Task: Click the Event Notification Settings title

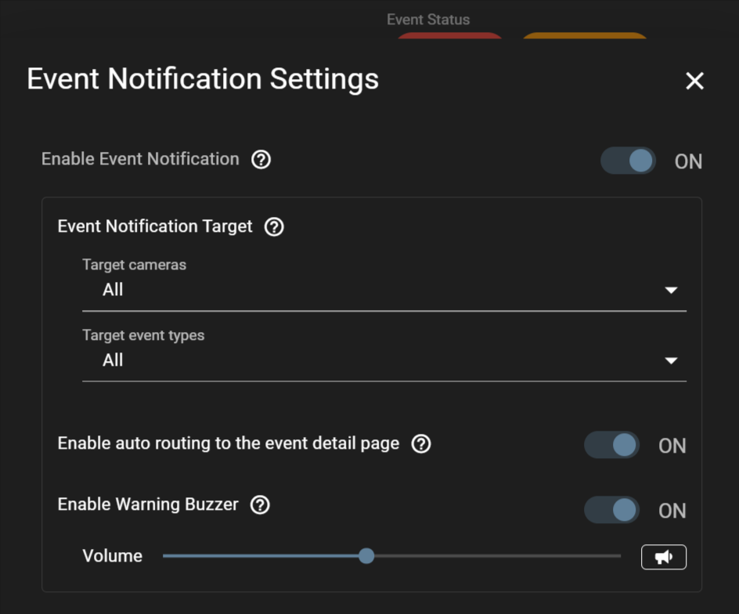Action: pyautogui.click(x=203, y=80)
